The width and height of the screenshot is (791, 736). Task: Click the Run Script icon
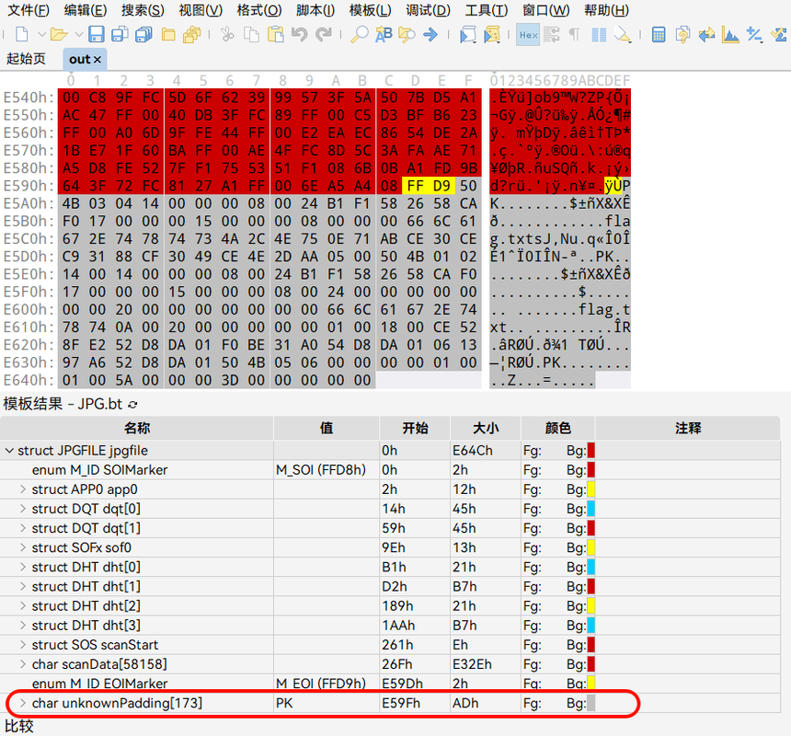coord(467,34)
